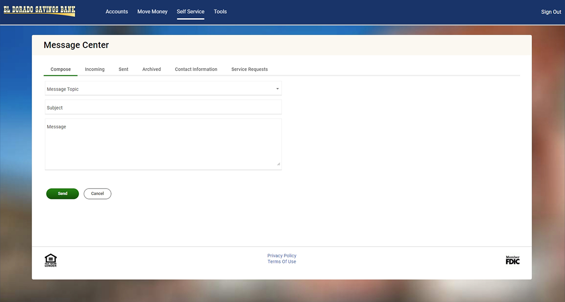
Task: Click the Member FDIC logo
Action: point(512,260)
